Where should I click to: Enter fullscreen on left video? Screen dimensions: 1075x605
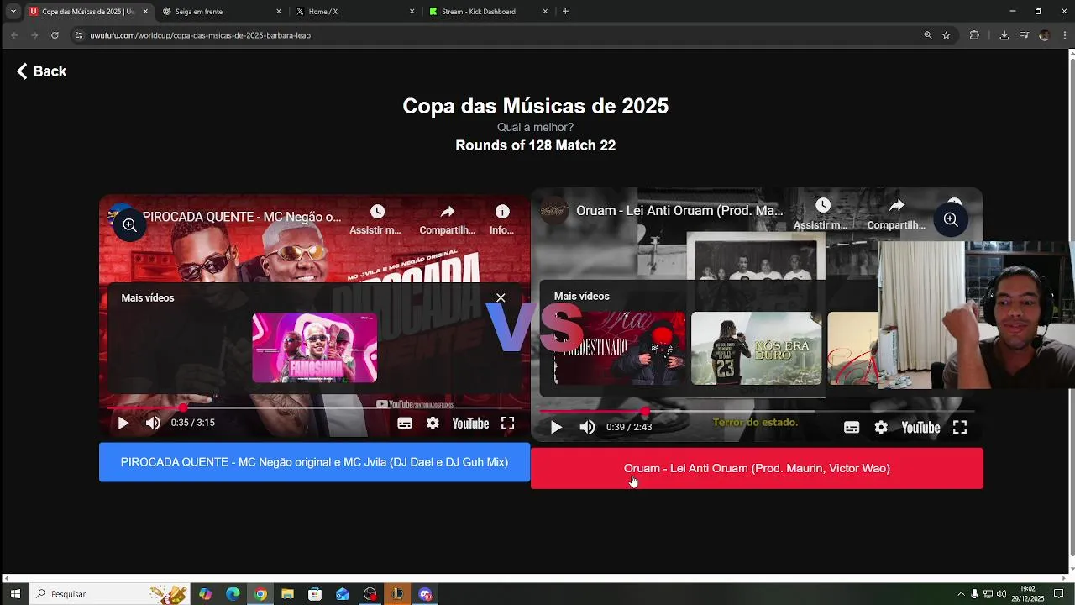508,423
